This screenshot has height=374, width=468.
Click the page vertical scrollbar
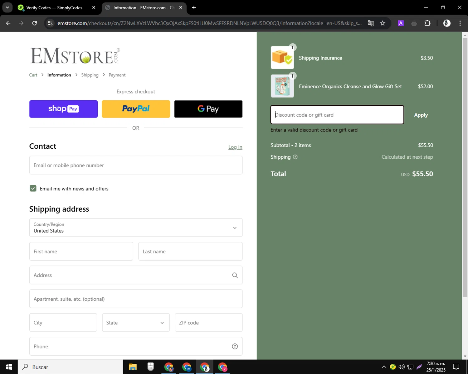[465, 168]
